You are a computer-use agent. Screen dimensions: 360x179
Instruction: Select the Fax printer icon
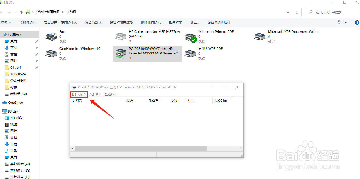pyautogui.click(x=51, y=36)
